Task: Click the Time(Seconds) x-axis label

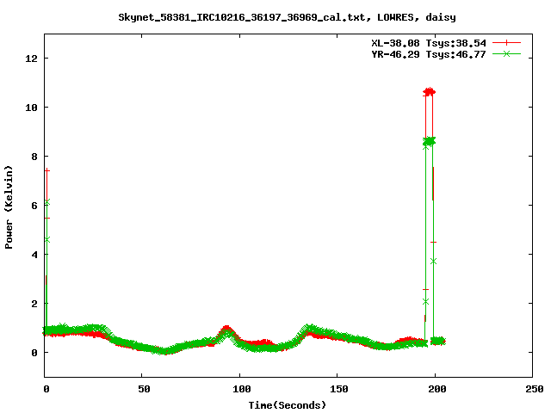Action: coord(288,405)
